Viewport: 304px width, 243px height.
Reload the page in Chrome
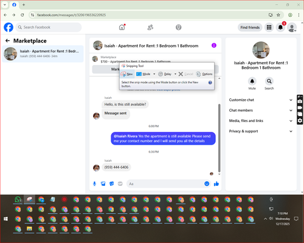coord(22,15)
